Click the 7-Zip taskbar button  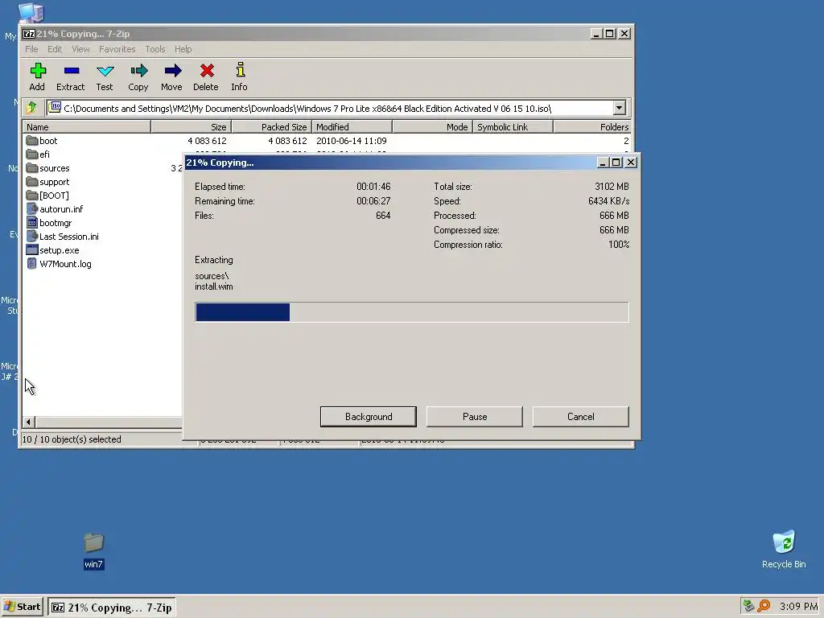click(x=112, y=608)
